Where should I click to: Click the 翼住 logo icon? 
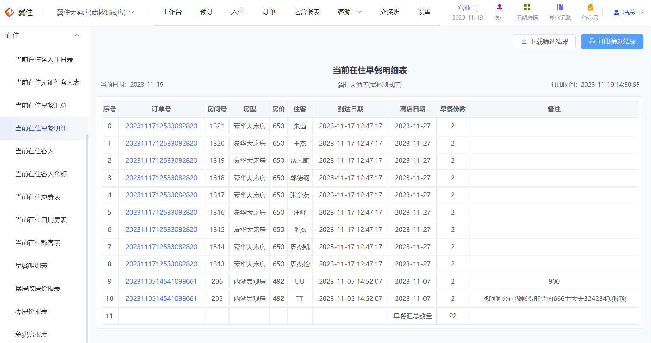point(9,12)
